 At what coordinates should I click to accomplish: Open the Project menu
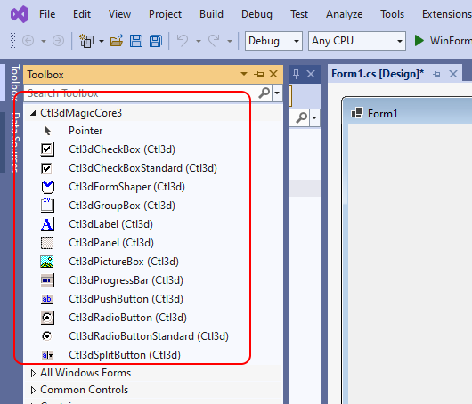[x=165, y=14]
